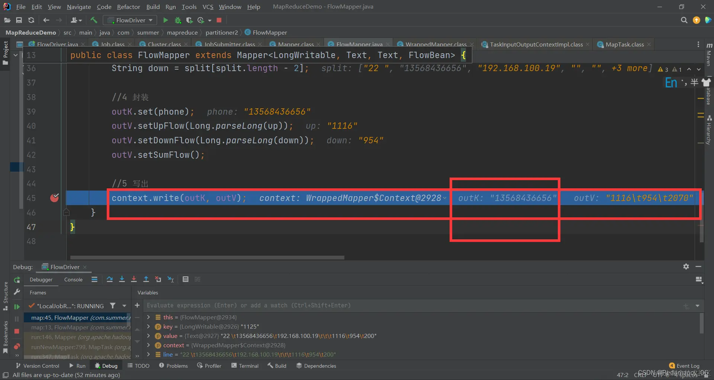This screenshot has width=714, height=380.
Task: Rerun FlowDriver from the Debug side toolbar
Action: (17, 280)
